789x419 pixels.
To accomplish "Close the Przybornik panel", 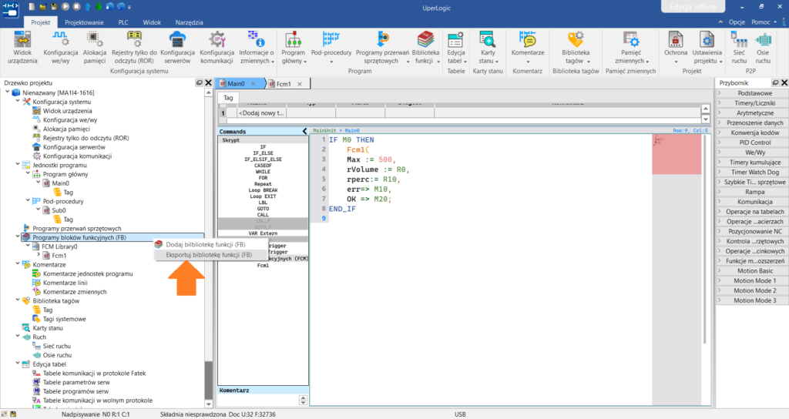I will tap(784, 82).
